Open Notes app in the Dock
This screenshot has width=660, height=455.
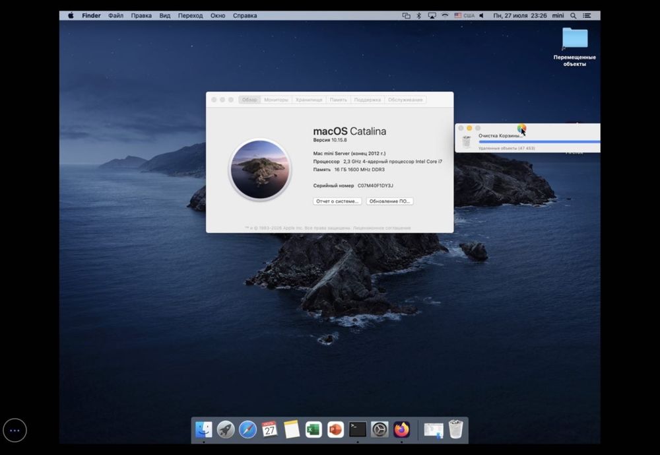click(x=291, y=430)
